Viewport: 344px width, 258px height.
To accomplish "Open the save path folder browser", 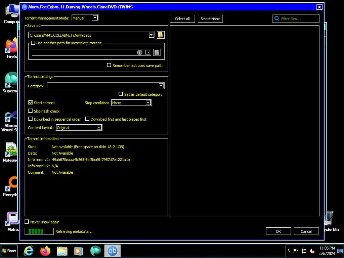I will 160,35.
